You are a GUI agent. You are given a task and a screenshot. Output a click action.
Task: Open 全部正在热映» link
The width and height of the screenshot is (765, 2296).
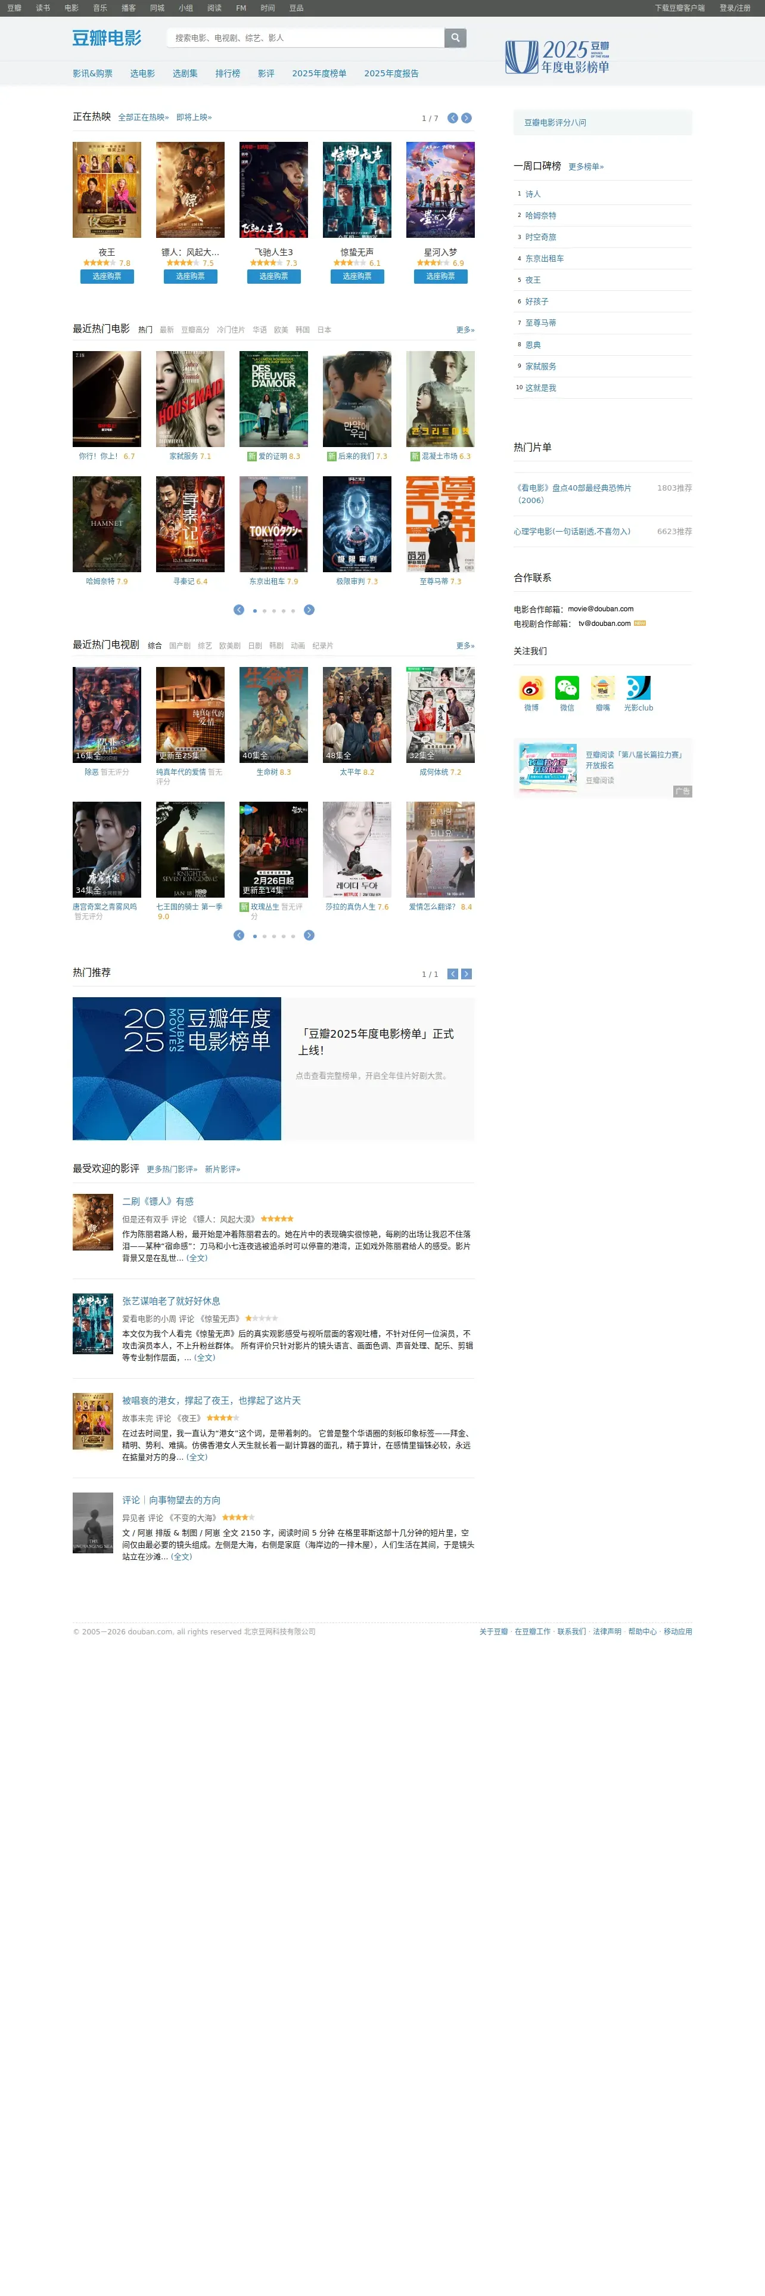pyautogui.click(x=144, y=117)
